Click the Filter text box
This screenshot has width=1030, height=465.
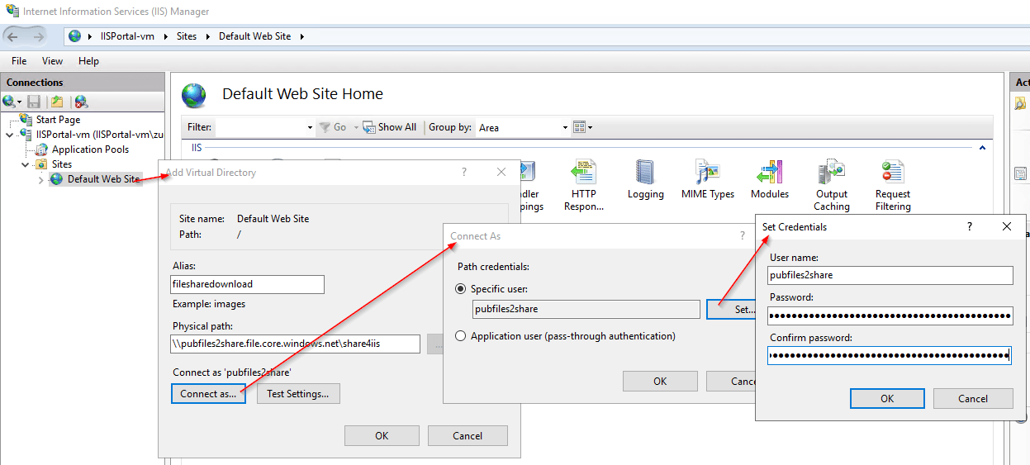259,127
